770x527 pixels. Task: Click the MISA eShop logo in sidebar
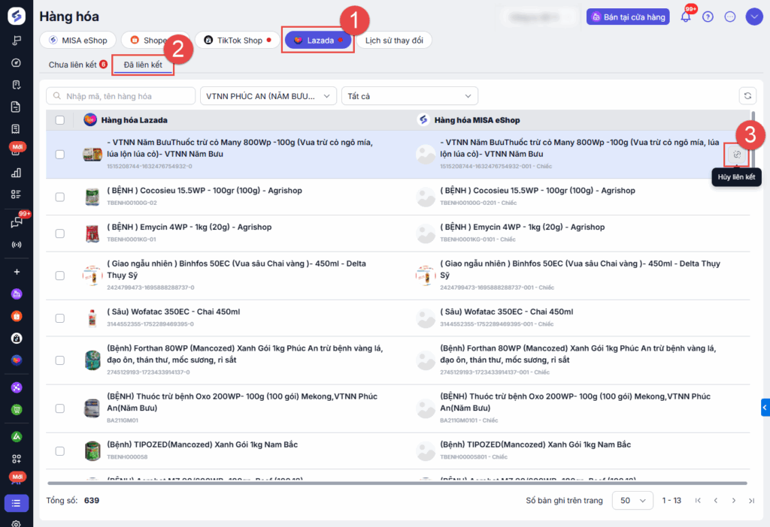coord(17,17)
